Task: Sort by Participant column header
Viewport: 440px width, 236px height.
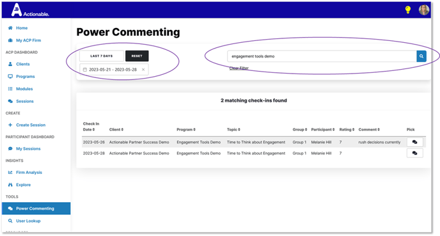Action: click(x=323, y=129)
